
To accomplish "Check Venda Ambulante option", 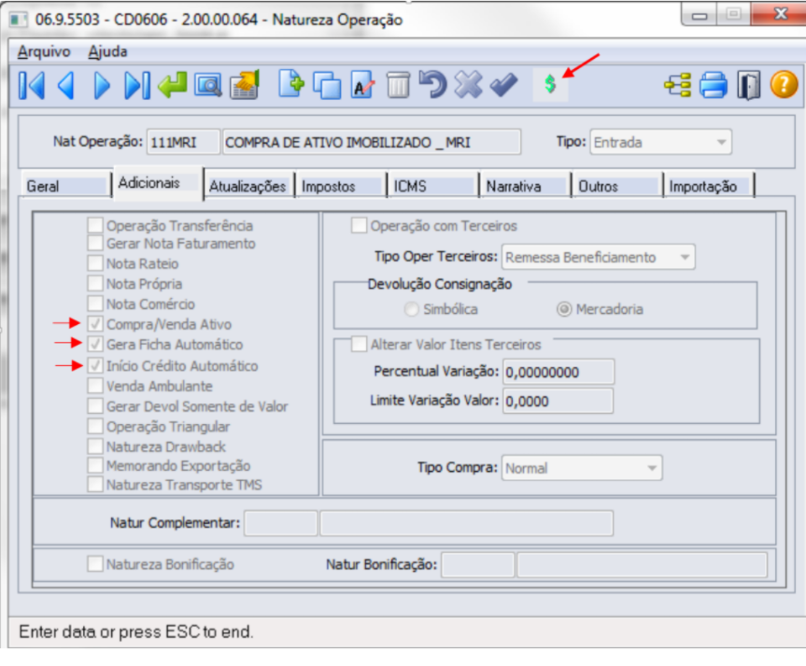I will click(95, 386).
